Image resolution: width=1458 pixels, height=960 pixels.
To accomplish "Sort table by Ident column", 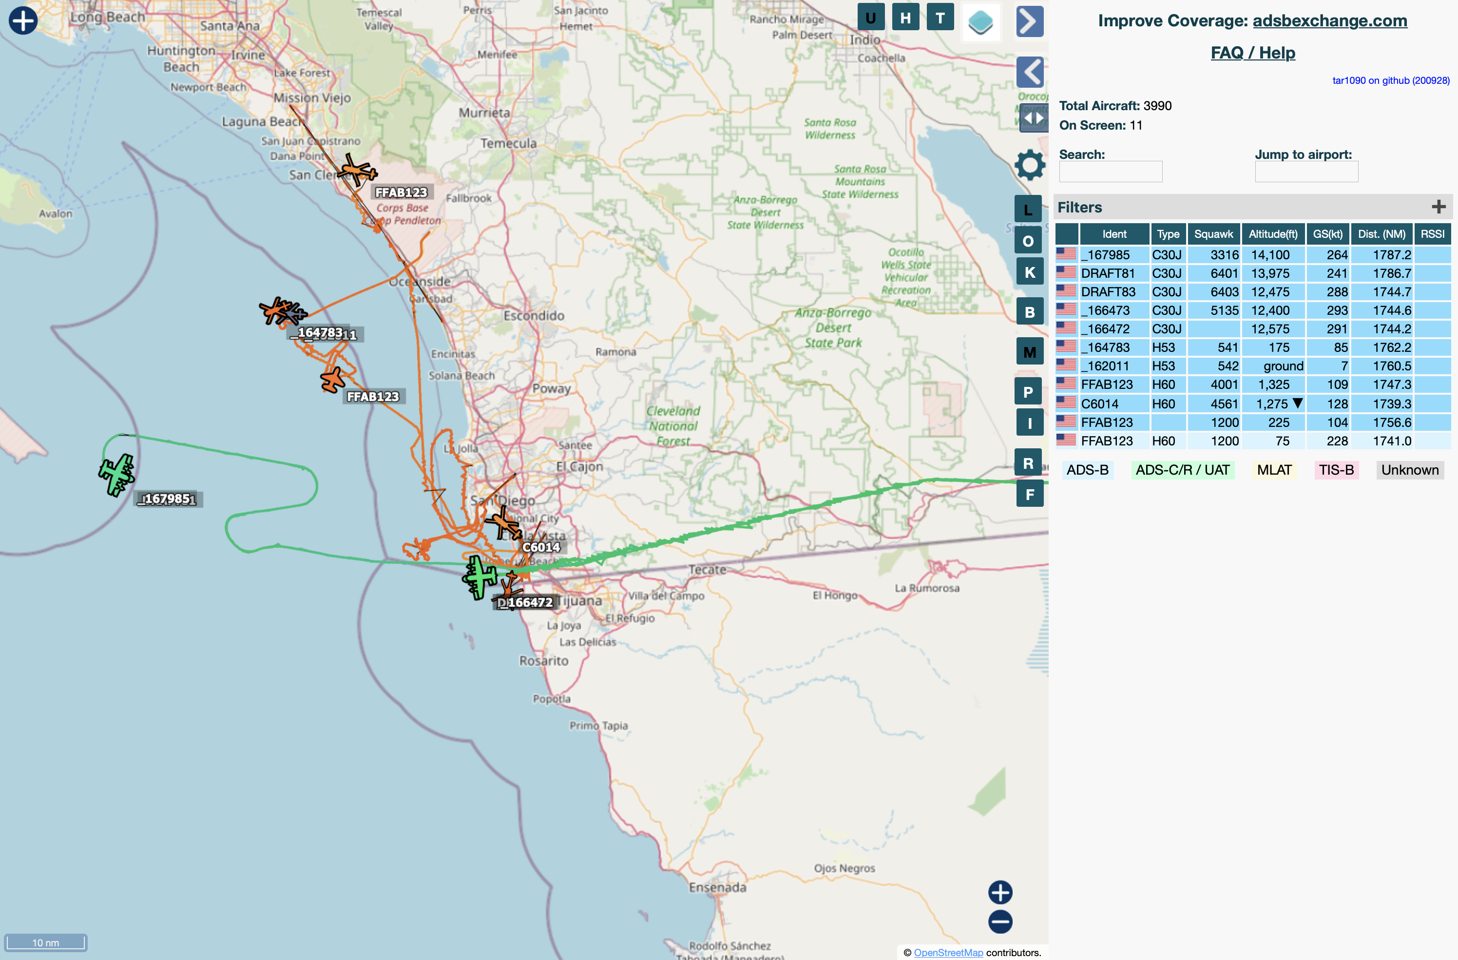I will click(x=1114, y=234).
